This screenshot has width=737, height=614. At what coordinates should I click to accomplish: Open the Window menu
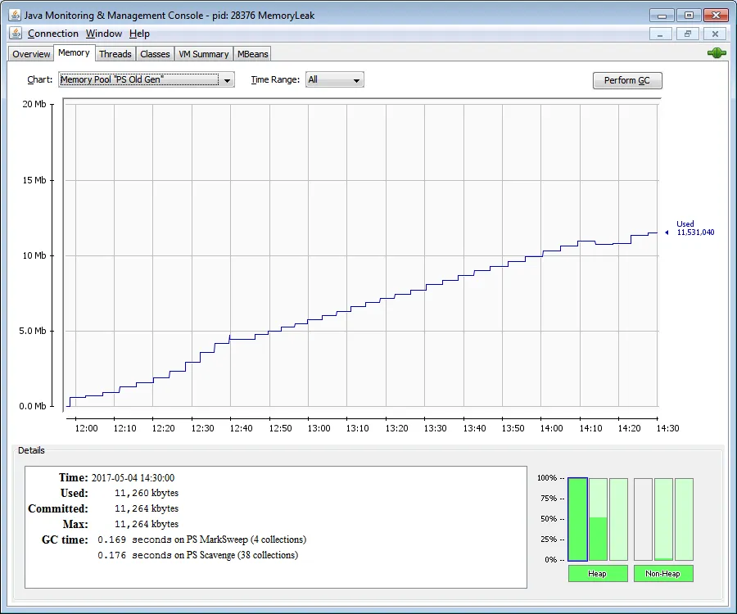(103, 34)
